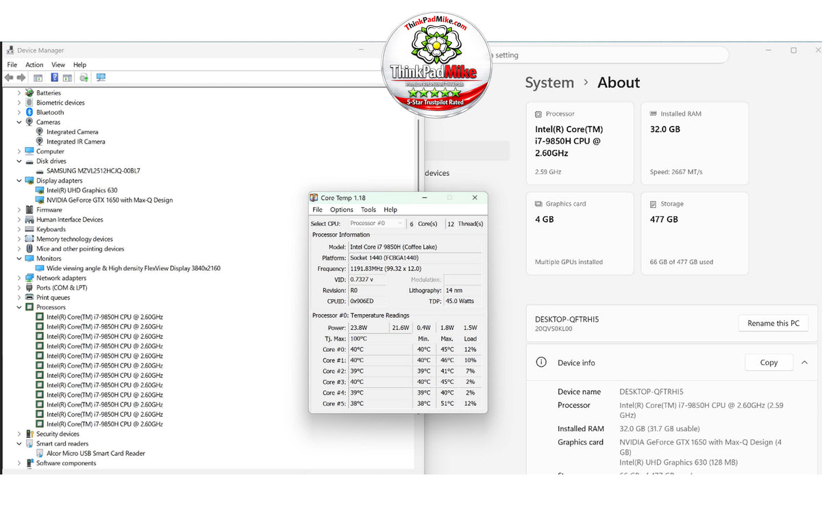
Task: Click the Keyboards icon in the device tree
Action: click(x=30, y=229)
